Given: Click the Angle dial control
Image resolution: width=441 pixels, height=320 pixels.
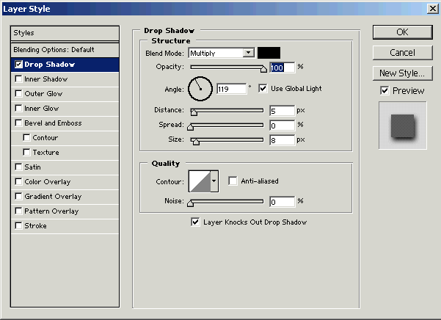Looking at the screenshot, I should tap(200, 89).
